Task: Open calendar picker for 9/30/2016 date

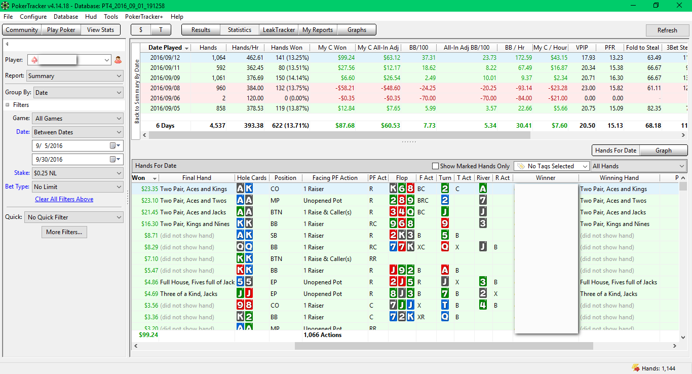Action: coord(116,159)
